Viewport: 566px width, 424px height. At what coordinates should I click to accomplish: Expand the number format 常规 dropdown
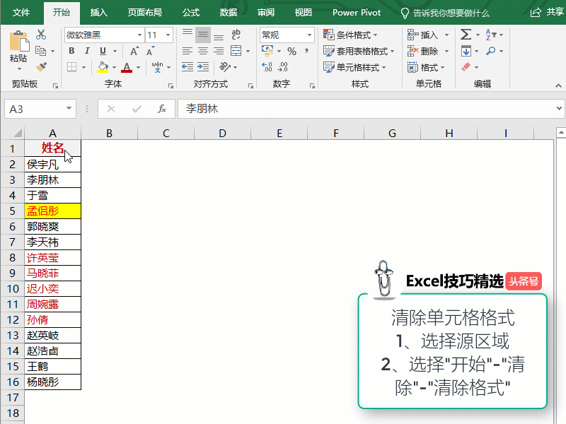[309, 35]
